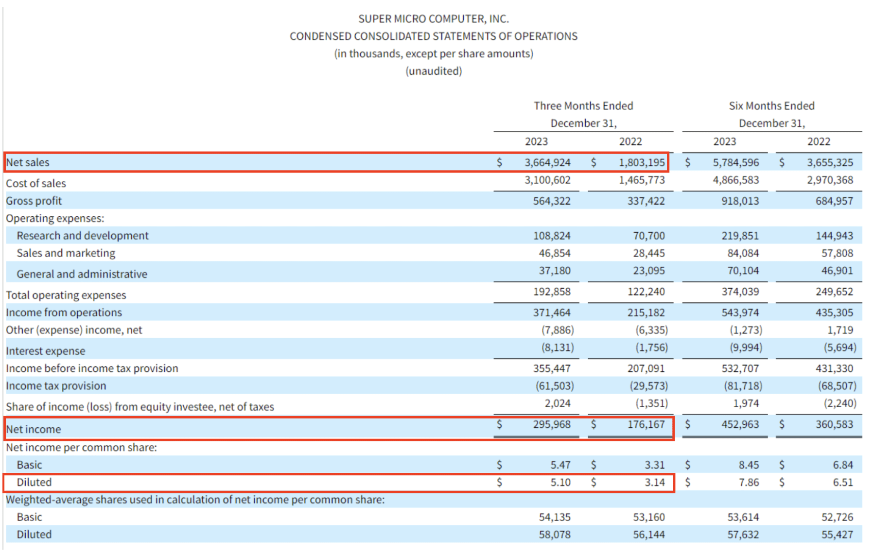This screenshot has width=874, height=556.
Task: Click Cost of sales value 4,866,583
Action: tap(736, 180)
